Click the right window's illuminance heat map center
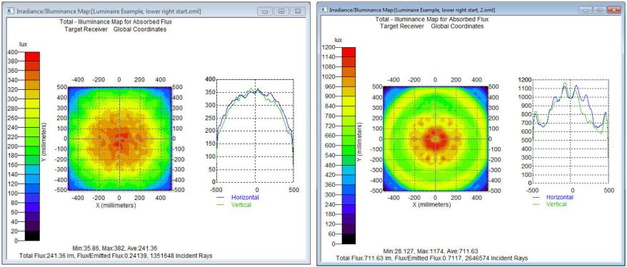627x267 pixels. (435, 138)
